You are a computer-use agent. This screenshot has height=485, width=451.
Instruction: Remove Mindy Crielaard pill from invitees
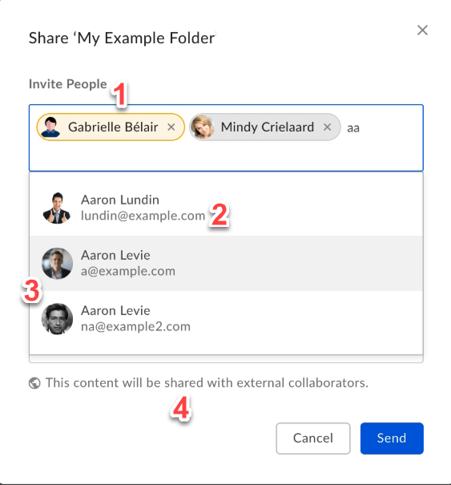tap(328, 127)
